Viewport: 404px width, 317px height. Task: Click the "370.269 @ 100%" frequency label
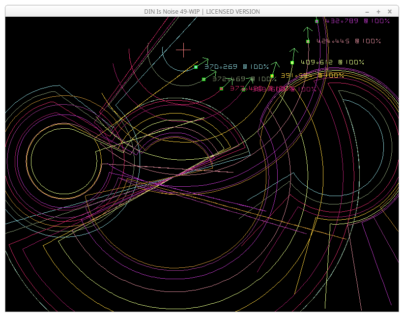[236, 67]
